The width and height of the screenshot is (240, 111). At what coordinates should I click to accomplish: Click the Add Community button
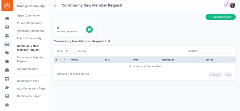220,17
